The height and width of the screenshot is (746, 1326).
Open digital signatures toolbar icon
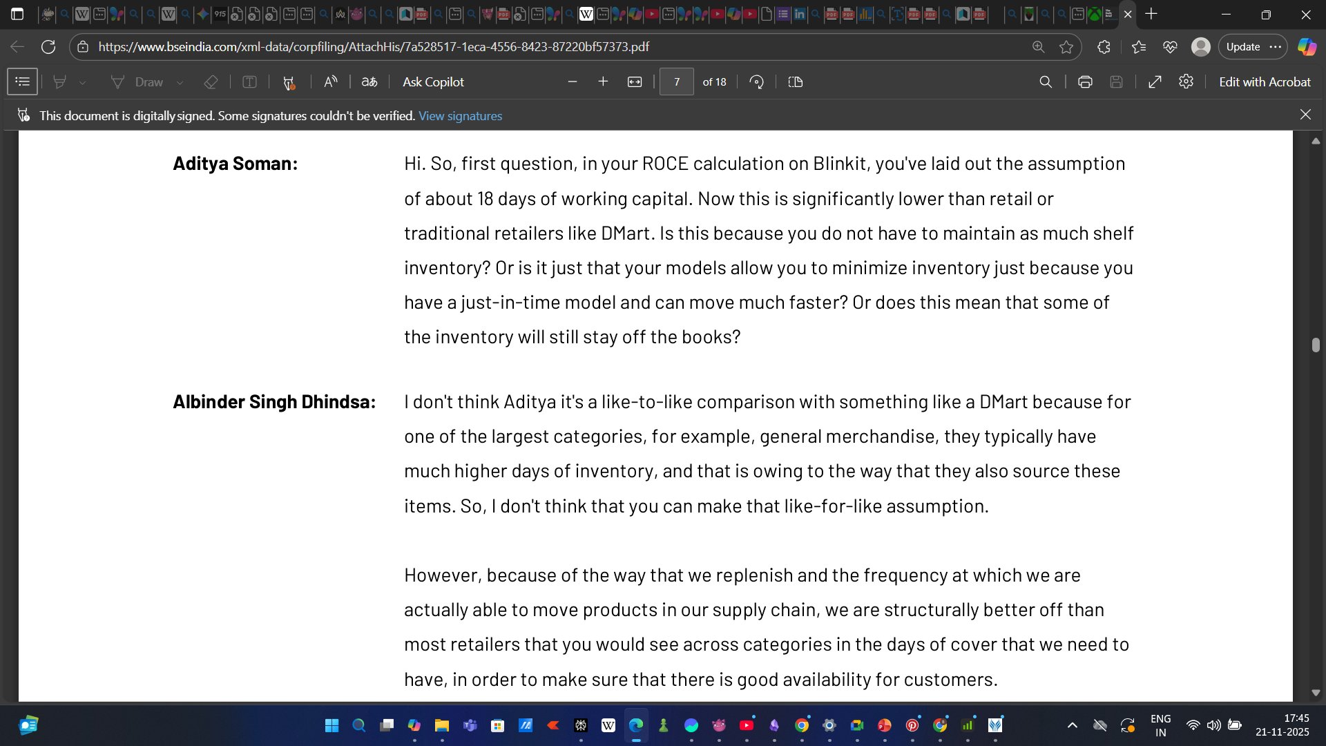[x=289, y=82]
